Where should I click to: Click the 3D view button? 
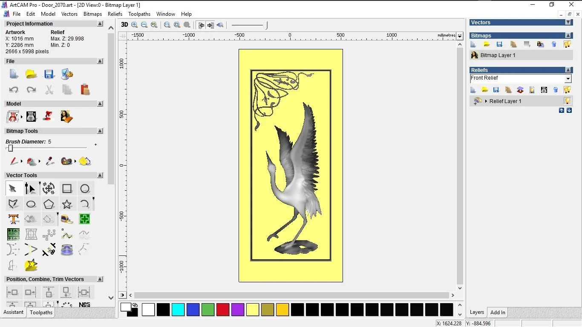[x=124, y=25]
